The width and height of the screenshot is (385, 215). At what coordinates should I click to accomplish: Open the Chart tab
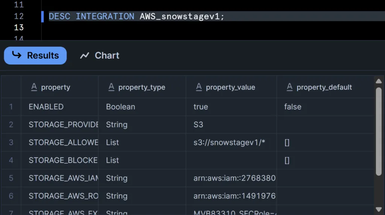(100, 55)
